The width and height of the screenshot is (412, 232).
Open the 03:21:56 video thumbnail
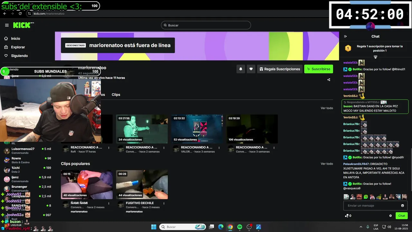point(142,129)
